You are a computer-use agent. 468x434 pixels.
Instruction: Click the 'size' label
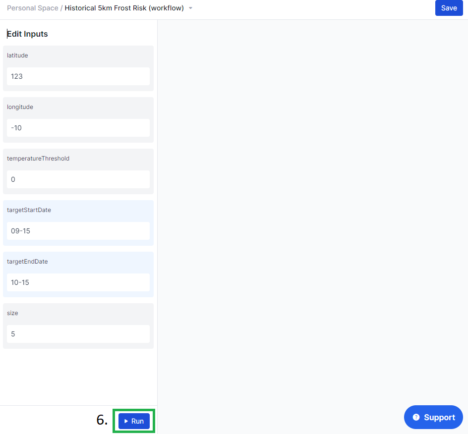(12, 313)
